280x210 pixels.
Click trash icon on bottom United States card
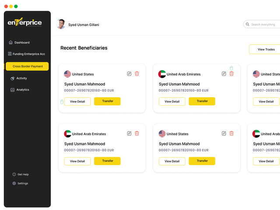231,134
